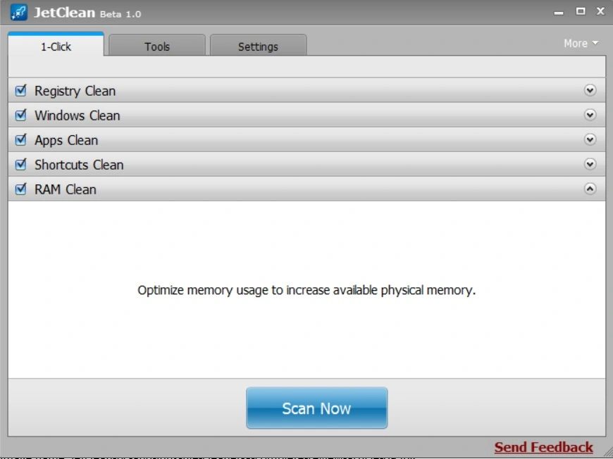613x459 pixels.
Task: Click the Registry Clean label
Action: coord(75,91)
